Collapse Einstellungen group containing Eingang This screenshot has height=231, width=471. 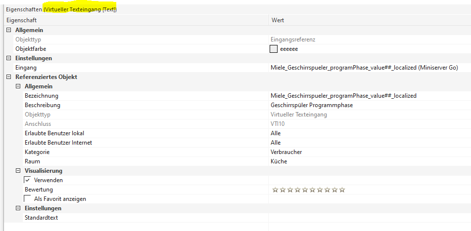(x=9, y=58)
